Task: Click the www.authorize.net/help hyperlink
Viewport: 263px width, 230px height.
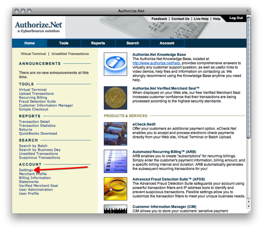Action: 156,63
